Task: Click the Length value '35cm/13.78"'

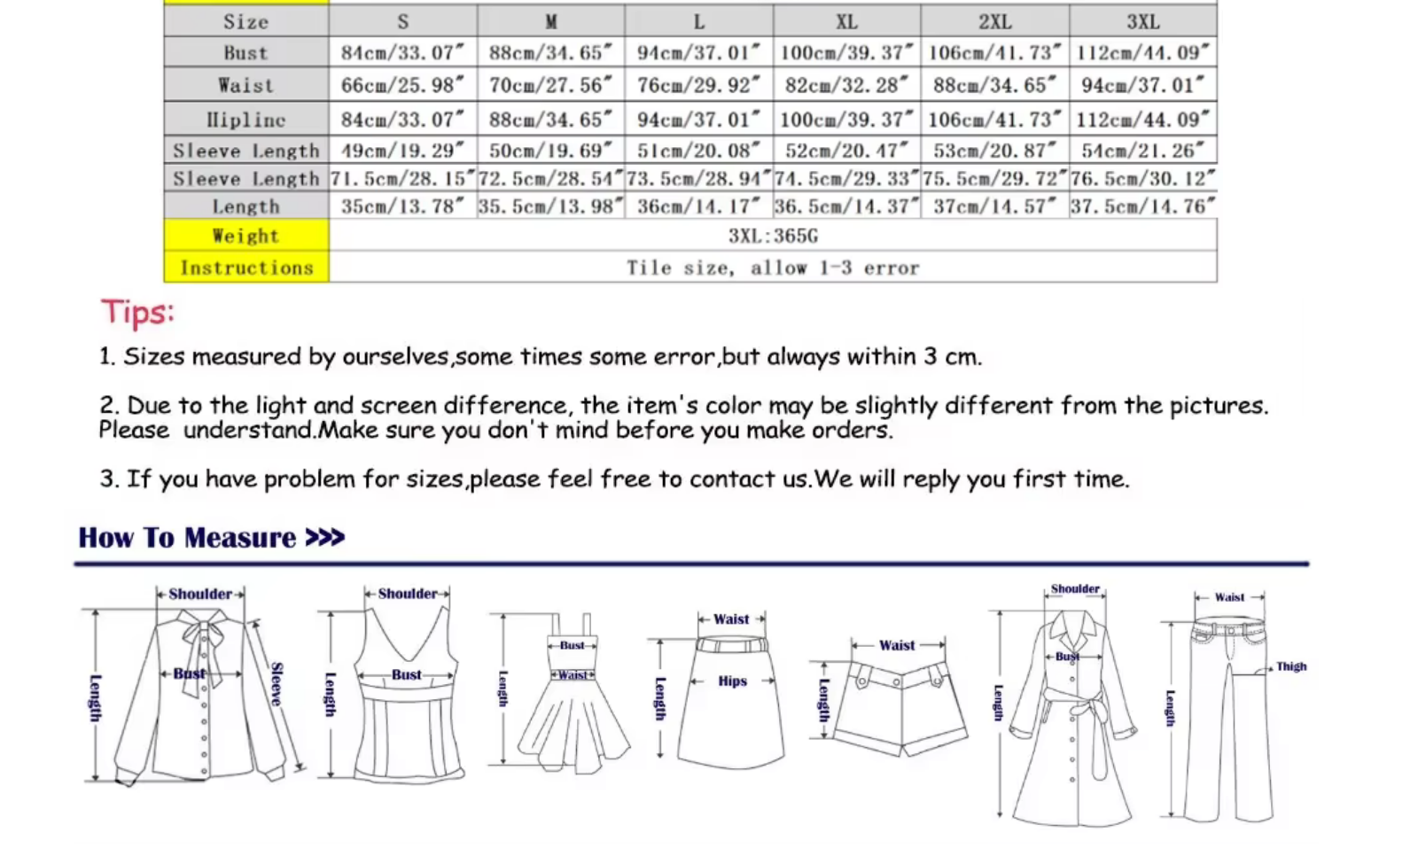Action: 403,206
